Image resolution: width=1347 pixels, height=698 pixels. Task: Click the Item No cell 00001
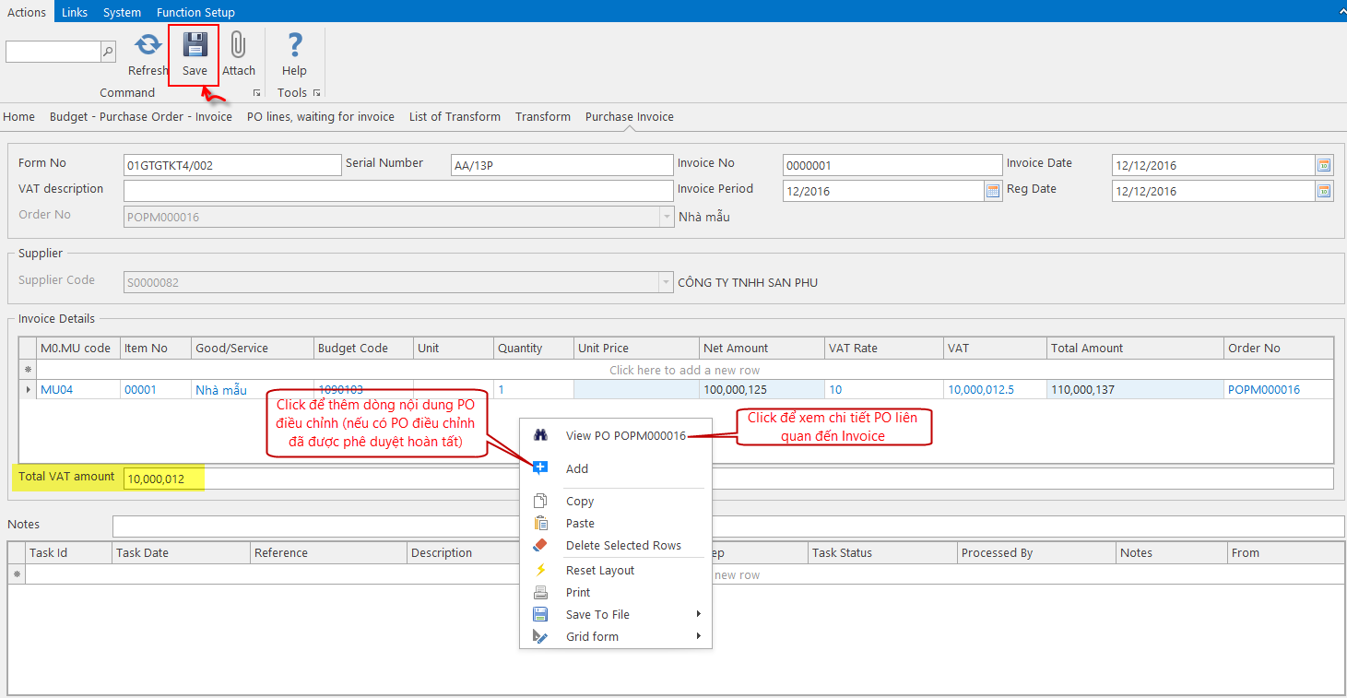click(x=155, y=390)
